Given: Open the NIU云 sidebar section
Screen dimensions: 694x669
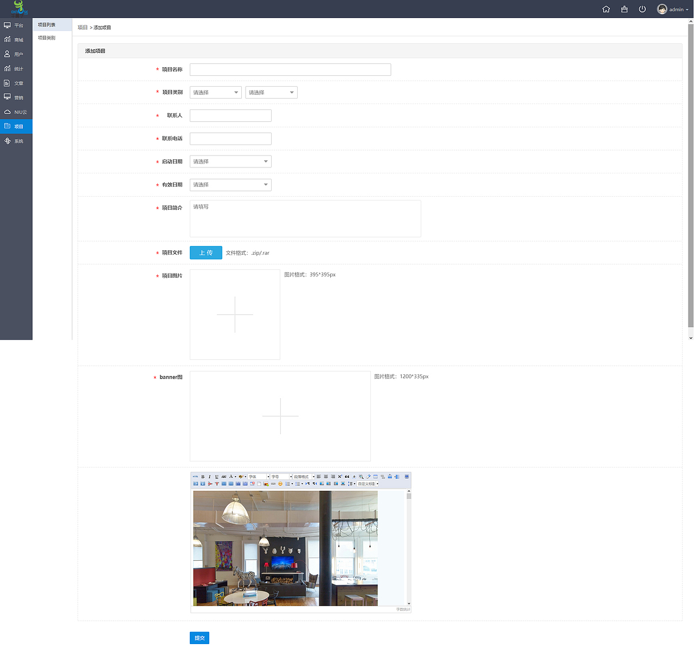Looking at the screenshot, I should tap(16, 112).
